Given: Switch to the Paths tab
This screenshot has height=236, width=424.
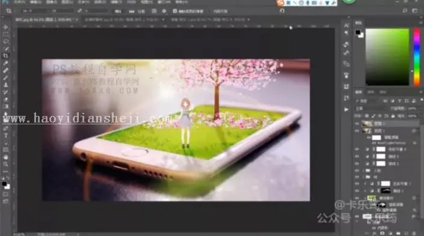Looking at the screenshot, I should point(383,92).
